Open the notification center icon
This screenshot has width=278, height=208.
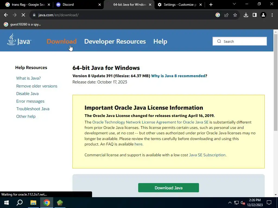click(269, 203)
